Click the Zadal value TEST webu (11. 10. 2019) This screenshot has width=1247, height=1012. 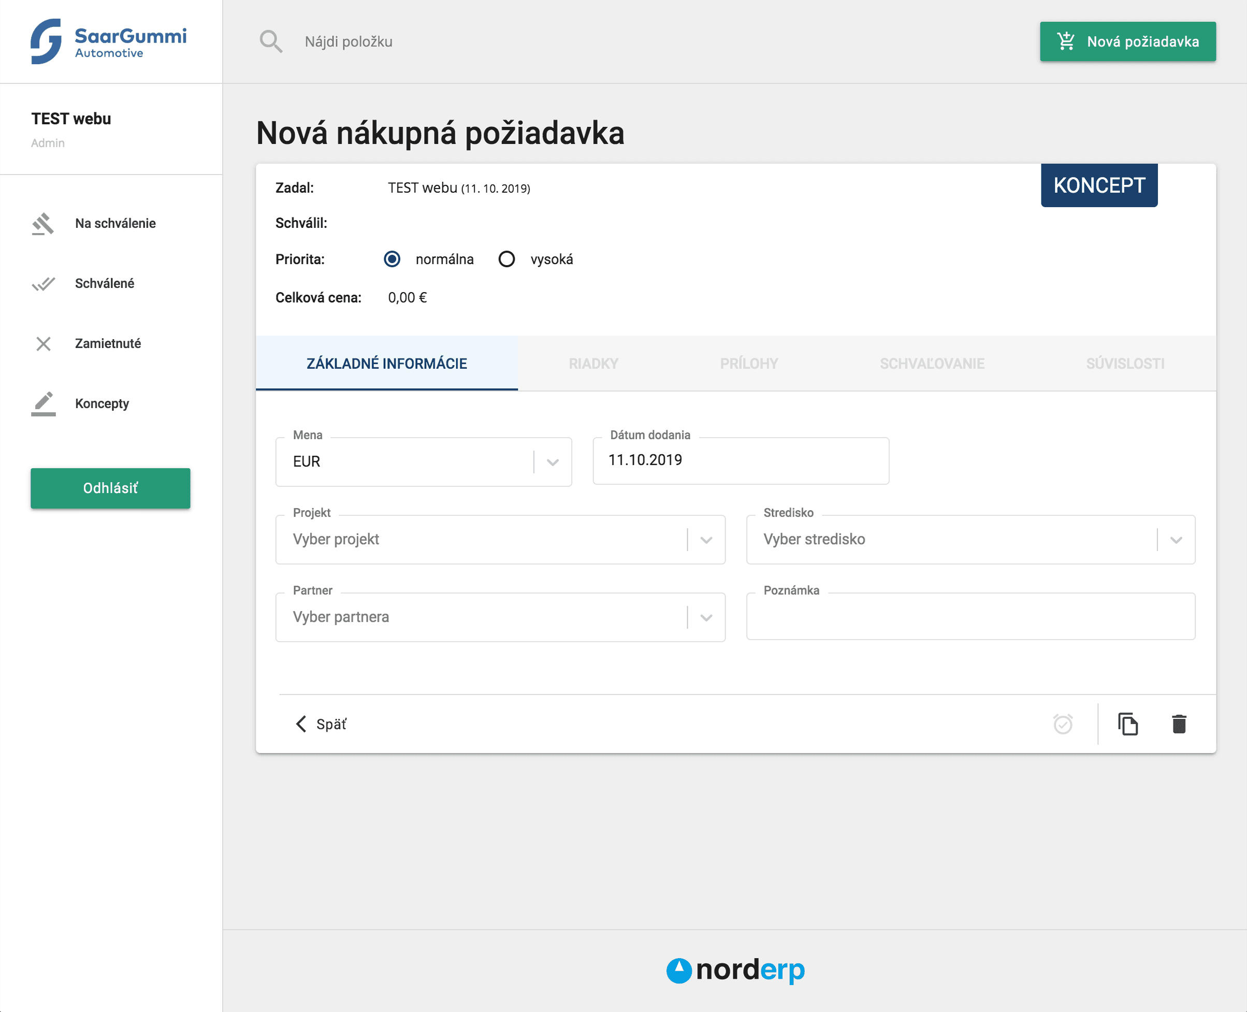coord(459,187)
